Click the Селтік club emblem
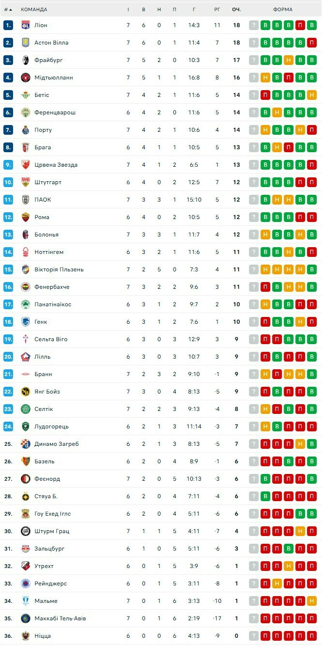Viewport: 323px width, 647px height. click(x=26, y=409)
